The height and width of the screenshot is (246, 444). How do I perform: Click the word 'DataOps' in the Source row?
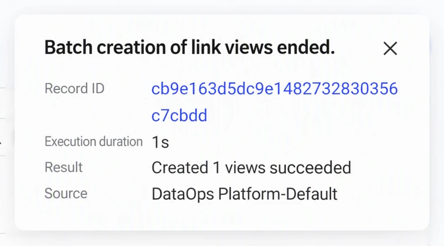coord(183,194)
